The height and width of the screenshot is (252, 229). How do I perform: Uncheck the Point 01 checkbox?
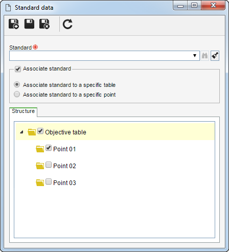click(x=49, y=148)
